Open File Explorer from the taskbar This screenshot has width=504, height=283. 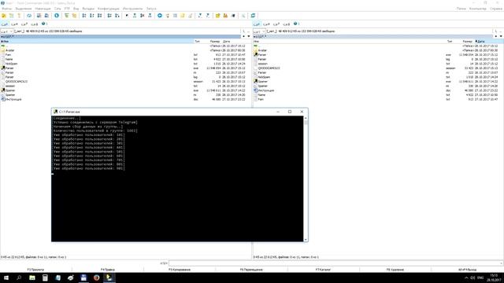click(x=32, y=277)
